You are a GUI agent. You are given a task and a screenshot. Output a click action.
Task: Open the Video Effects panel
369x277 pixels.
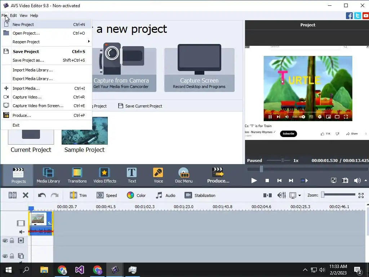click(x=105, y=175)
